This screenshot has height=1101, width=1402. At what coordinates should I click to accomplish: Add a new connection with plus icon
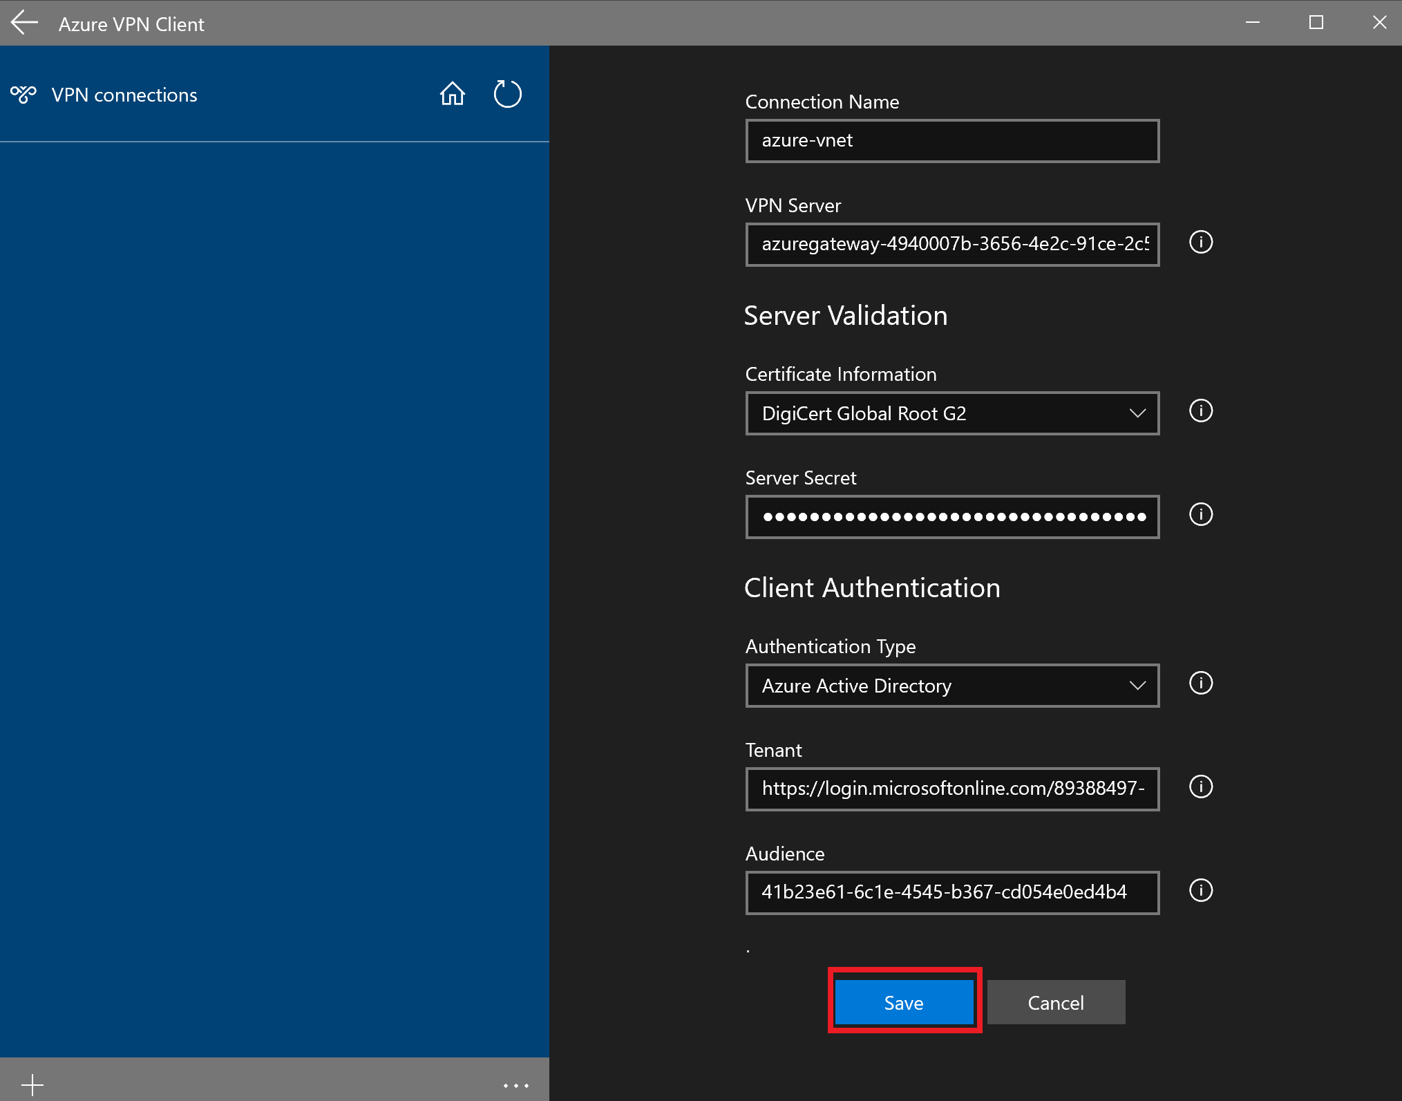tap(32, 1085)
